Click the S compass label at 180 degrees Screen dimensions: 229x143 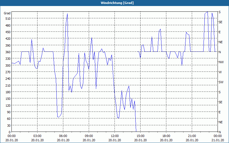220,92
